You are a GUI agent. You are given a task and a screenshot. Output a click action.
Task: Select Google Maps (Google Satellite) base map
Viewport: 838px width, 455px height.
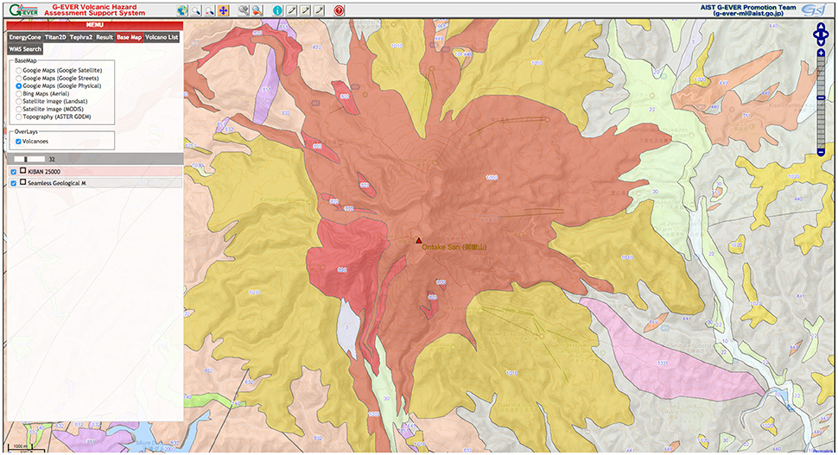(19, 70)
